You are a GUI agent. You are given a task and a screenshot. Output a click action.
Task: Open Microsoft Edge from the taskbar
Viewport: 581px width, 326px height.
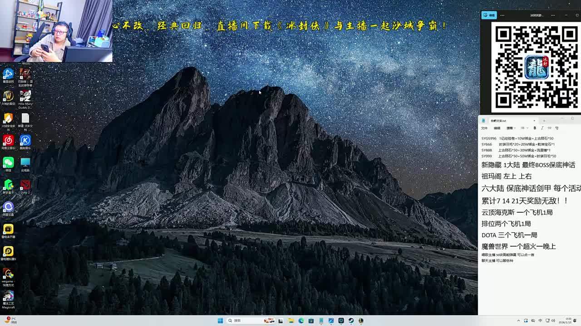click(x=301, y=321)
